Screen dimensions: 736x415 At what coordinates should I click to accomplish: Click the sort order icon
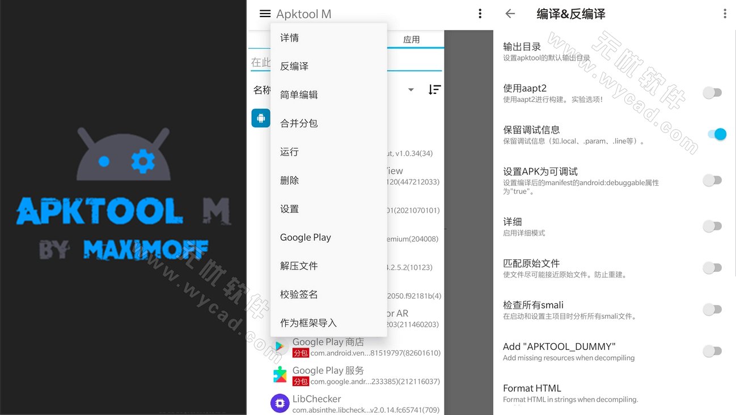[x=434, y=89]
